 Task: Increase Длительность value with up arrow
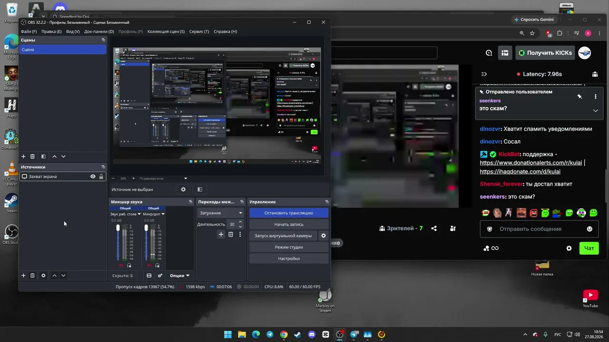click(240, 222)
